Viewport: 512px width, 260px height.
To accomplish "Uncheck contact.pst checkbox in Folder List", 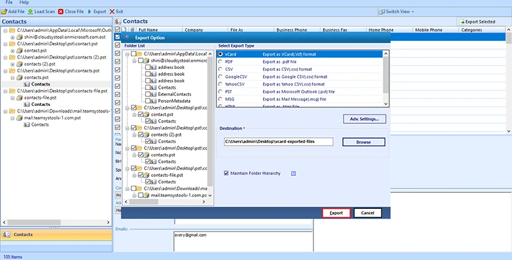I will pos(141,114).
